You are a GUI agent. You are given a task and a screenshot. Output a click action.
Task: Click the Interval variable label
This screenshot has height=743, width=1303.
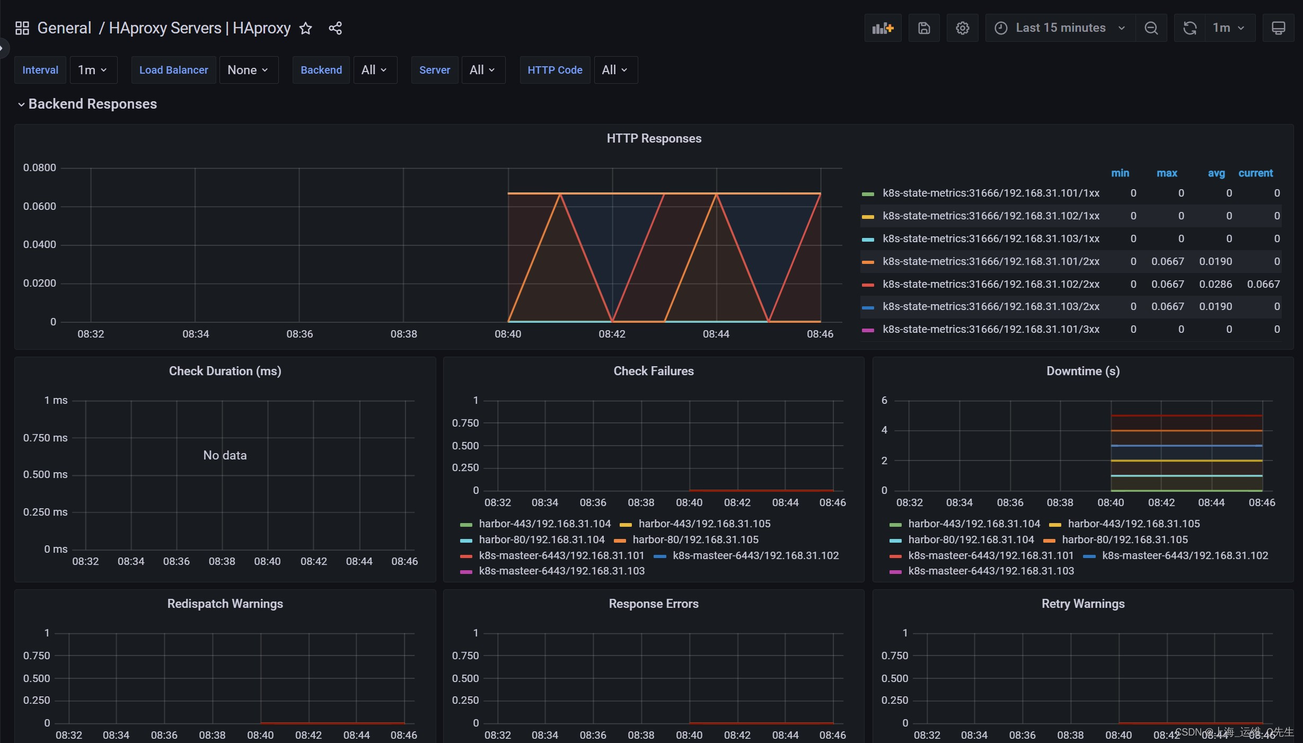click(x=40, y=70)
